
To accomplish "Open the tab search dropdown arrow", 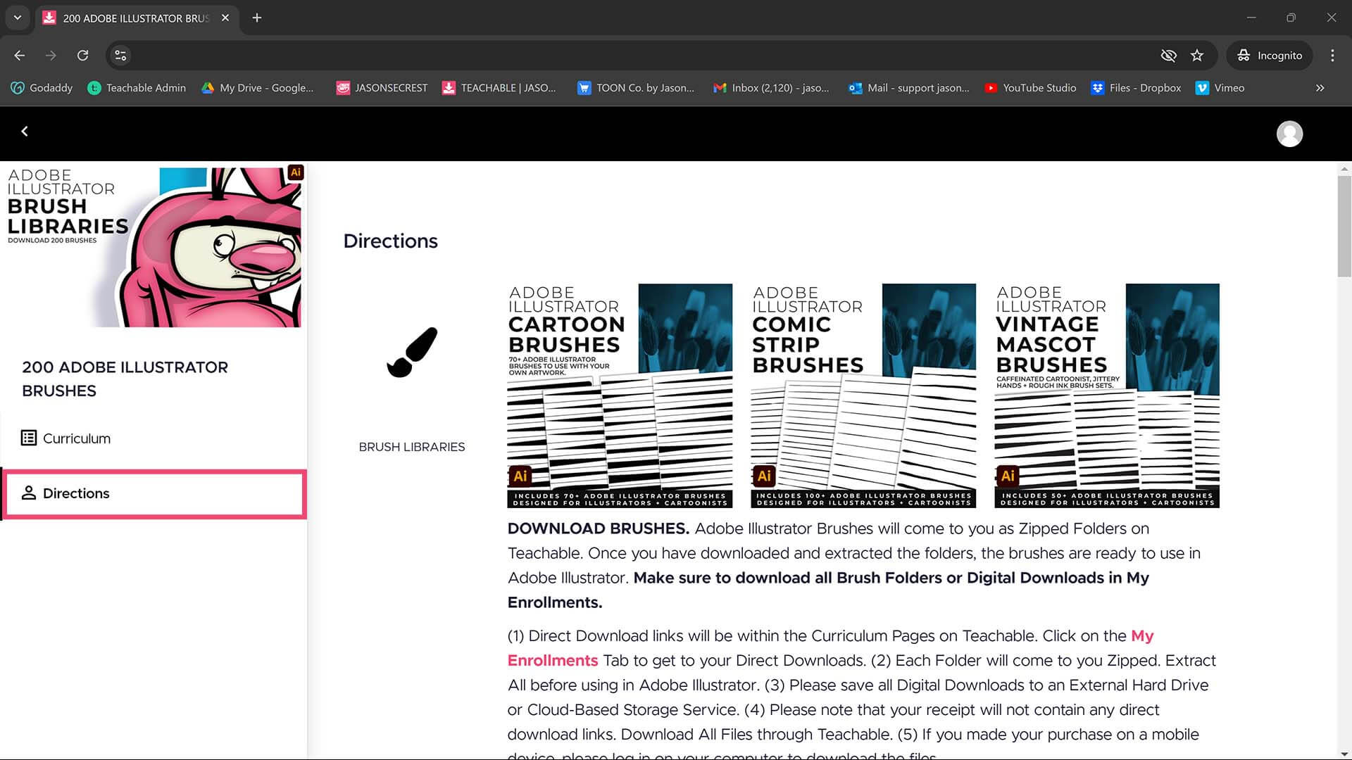I will (x=18, y=18).
